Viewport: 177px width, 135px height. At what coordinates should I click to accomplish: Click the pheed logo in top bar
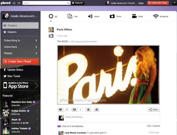click(x=6, y=3)
